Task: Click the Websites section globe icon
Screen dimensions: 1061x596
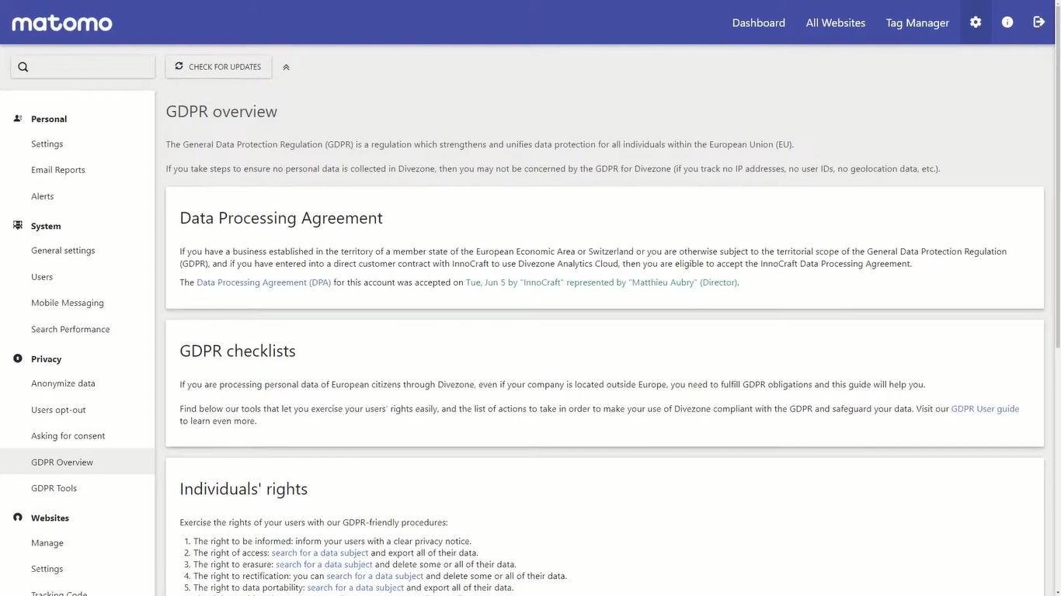Action: pos(16,517)
